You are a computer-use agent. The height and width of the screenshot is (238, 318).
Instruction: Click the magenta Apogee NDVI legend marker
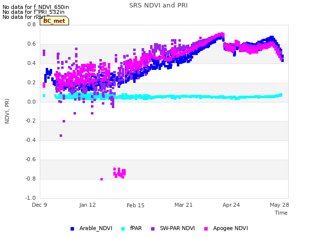pos(206,229)
